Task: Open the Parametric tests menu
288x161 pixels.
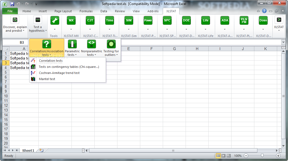Action: coord(72,48)
